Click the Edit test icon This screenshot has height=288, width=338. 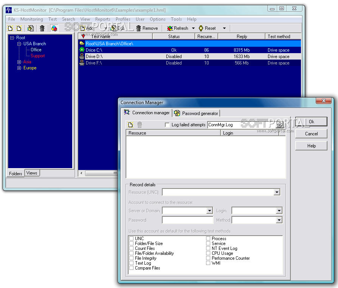(x=113, y=28)
